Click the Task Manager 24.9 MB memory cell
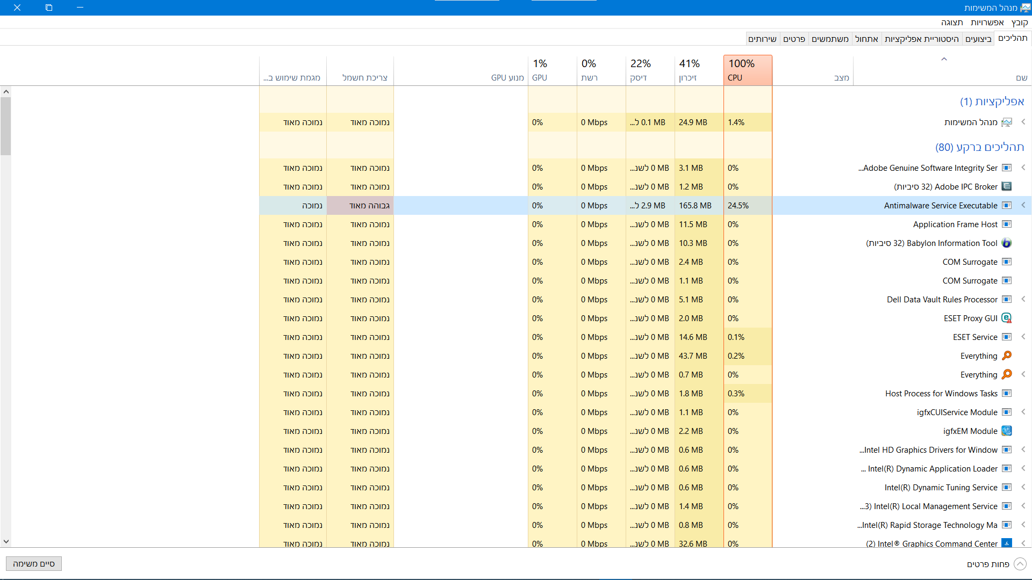This screenshot has width=1032, height=580. tap(699, 122)
